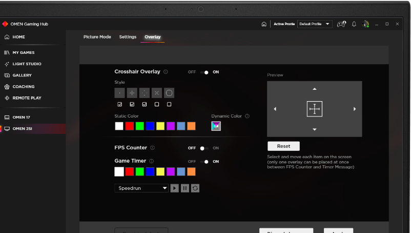Select the red Static Color swatch
The height and width of the screenshot is (233, 411).
point(130,126)
